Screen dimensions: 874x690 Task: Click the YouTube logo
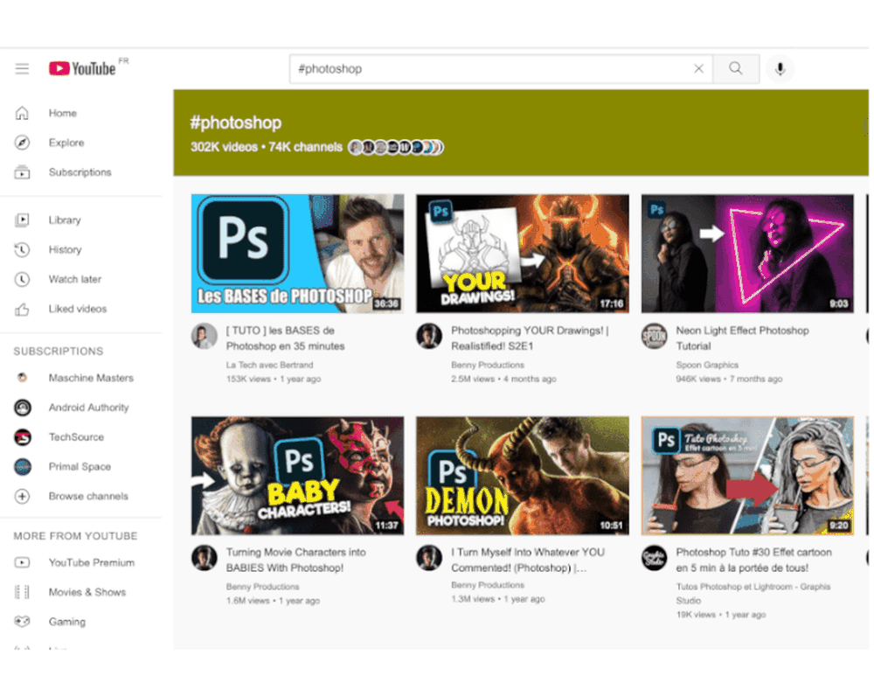[x=82, y=68]
